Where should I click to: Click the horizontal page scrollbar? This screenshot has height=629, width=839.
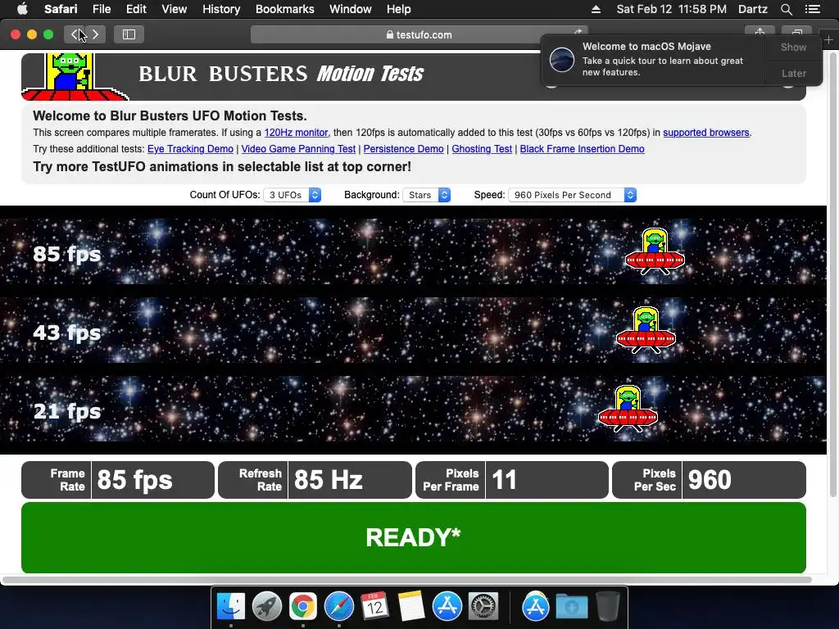[406, 580]
